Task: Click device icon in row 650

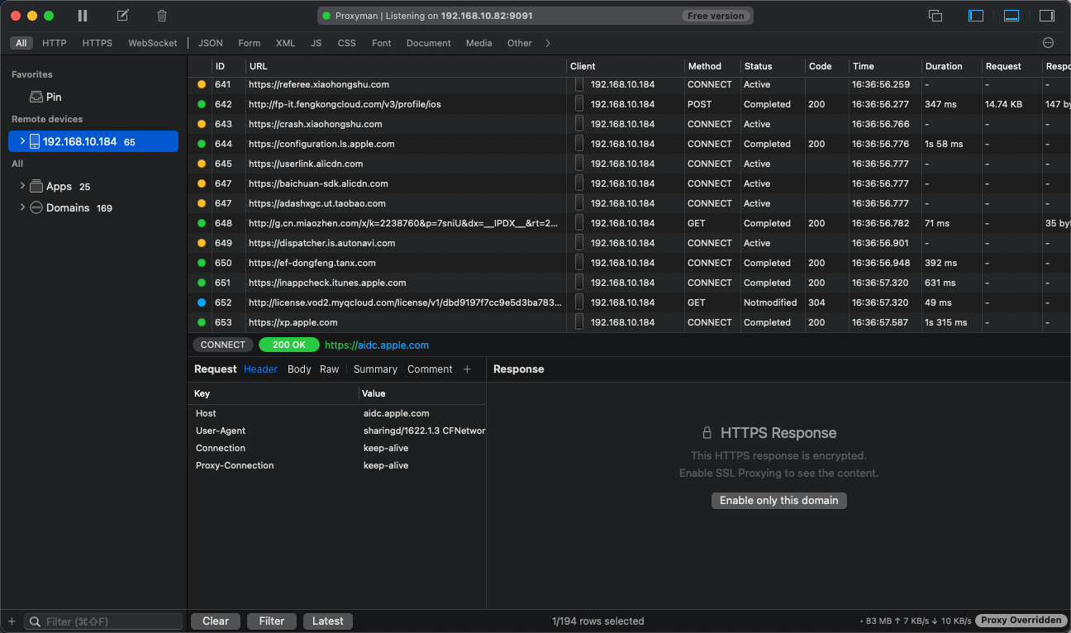Action: (x=579, y=263)
